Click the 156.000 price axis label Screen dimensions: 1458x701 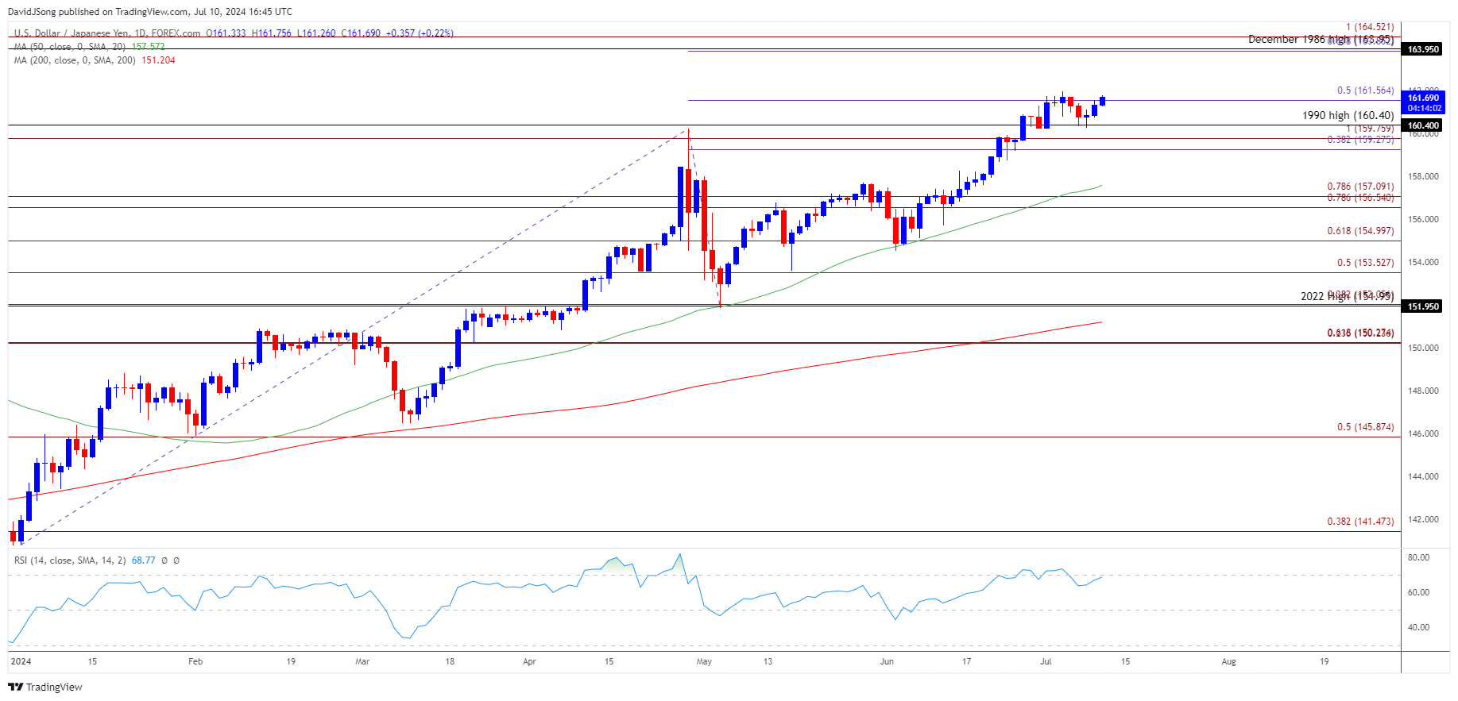pos(1423,219)
